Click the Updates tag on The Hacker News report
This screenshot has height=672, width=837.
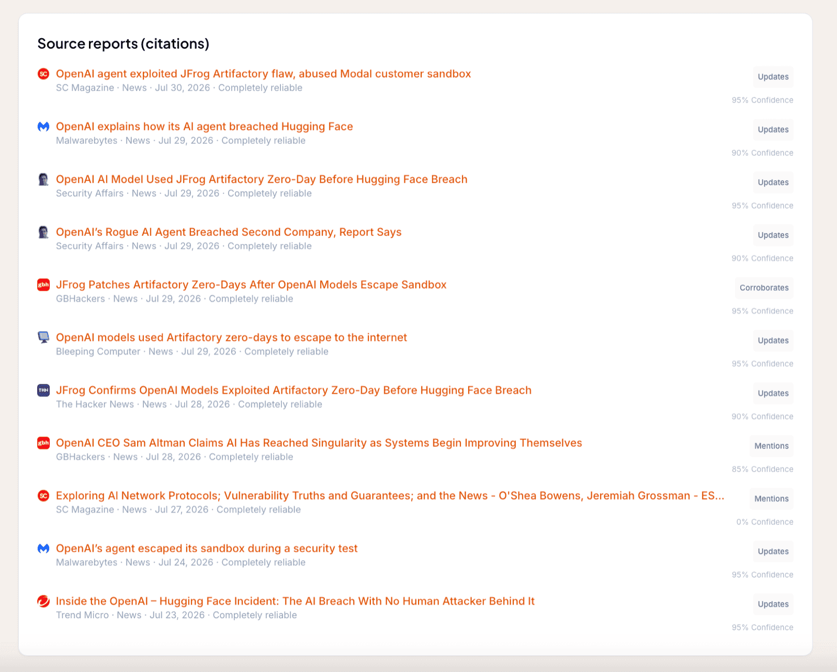[773, 393]
